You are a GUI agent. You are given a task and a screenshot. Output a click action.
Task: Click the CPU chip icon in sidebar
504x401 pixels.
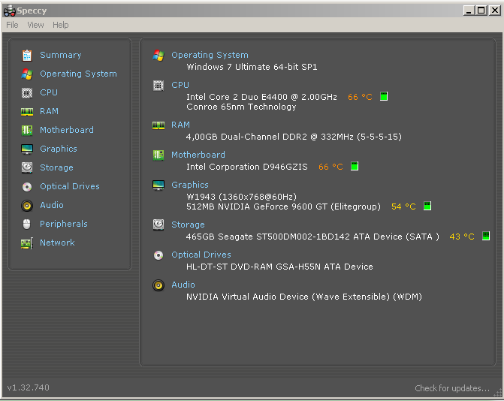(27, 93)
